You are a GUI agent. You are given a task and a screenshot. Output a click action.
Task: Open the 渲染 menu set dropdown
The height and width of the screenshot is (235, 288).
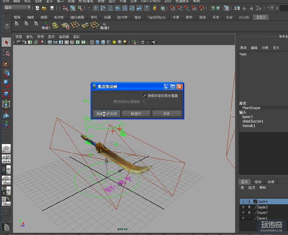click(x=17, y=7)
